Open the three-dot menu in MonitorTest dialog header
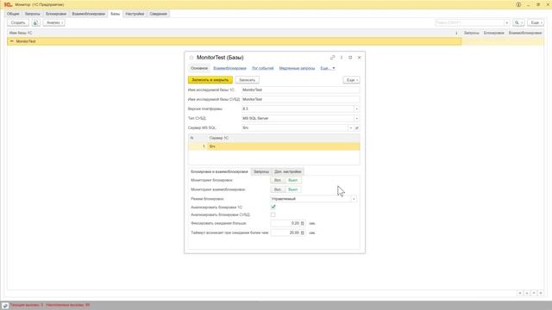 pyautogui.click(x=342, y=58)
